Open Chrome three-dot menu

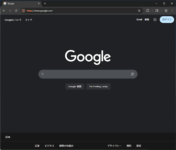point(172,11)
